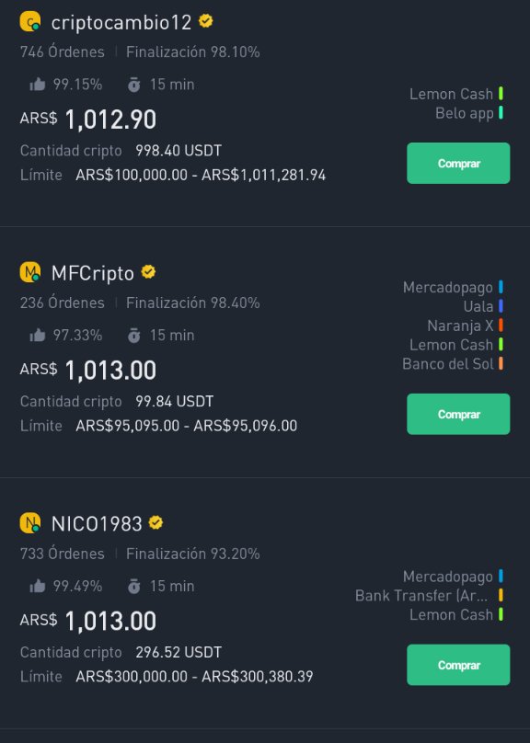The height and width of the screenshot is (743, 530).
Task: Open criptocambio12's profile avatar icon
Action: [x=29, y=22]
